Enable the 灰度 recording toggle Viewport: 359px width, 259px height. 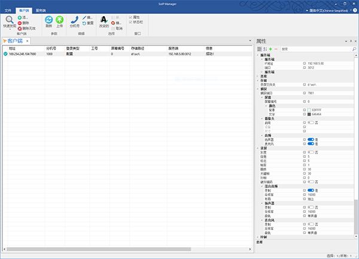[311, 153]
